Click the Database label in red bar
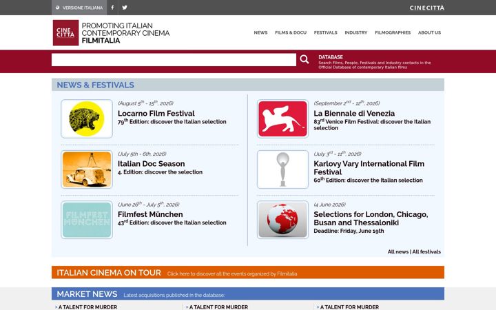This screenshot has width=496, height=310. (331, 57)
